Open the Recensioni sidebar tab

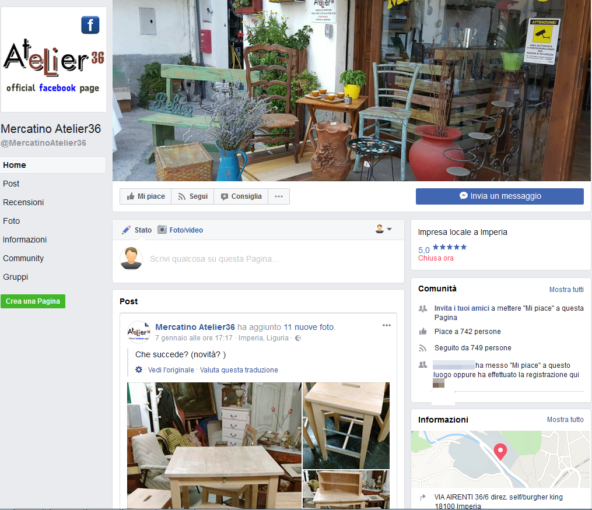click(23, 203)
